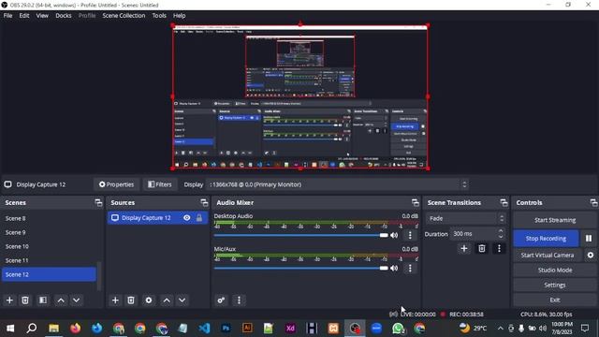Open Visual Studio Code from taskbar
The height and width of the screenshot is (337, 599).
(x=204, y=329)
